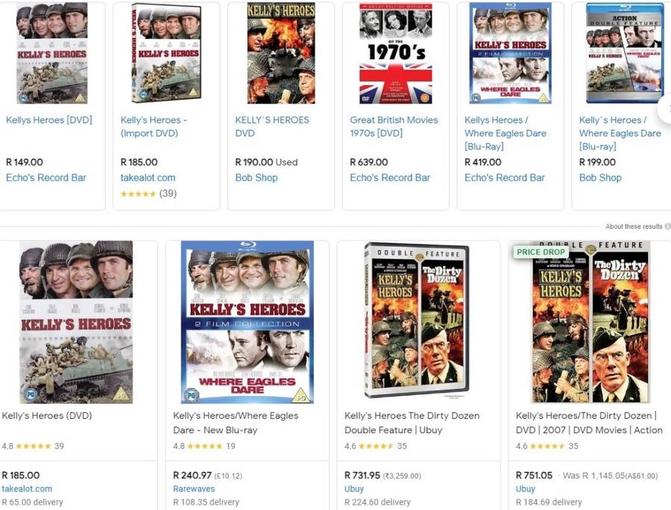Click the star rating under Import DVD listing
This screenshot has height=510, width=671.
point(138,194)
